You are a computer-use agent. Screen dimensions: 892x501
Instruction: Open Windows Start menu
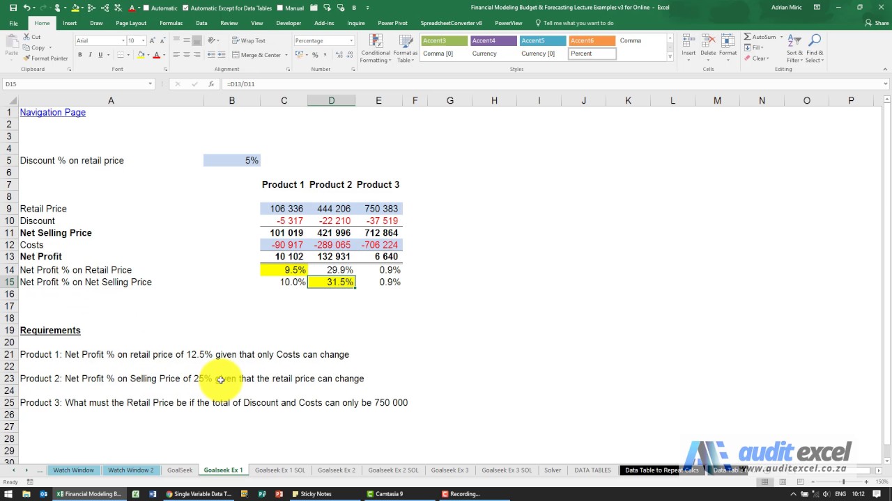point(9,494)
